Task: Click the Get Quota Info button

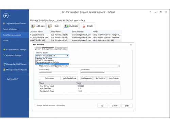Action: pos(86,78)
